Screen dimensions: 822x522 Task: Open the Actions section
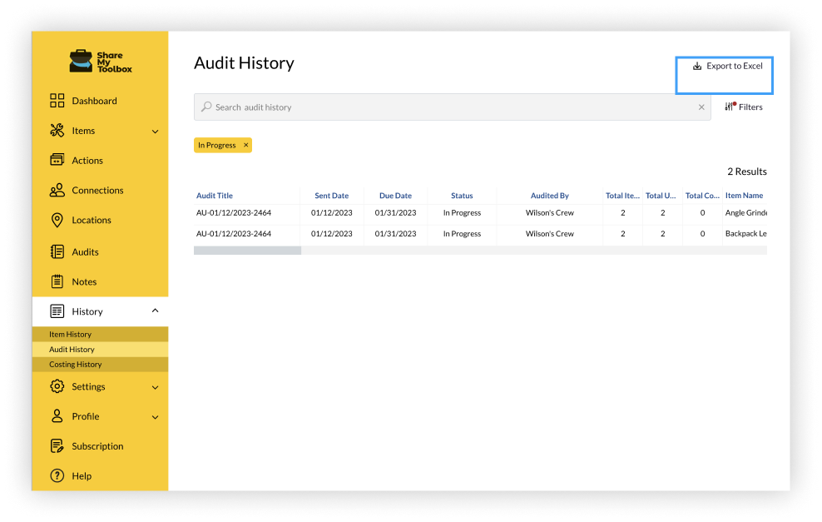pyautogui.click(x=87, y=160)
